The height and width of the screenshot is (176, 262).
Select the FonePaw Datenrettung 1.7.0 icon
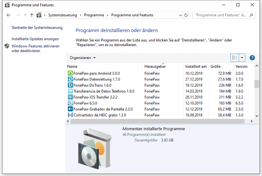pos(70,79)
